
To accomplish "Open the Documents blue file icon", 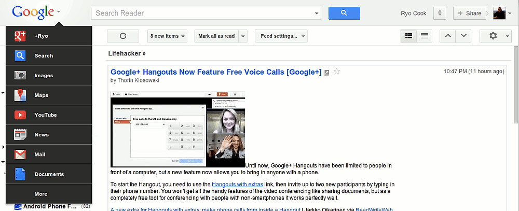I will [x=20, y=174].
